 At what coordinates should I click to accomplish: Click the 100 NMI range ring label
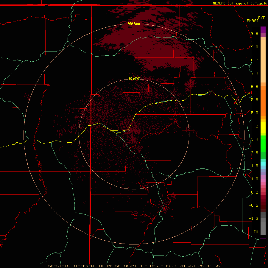tap(134, 24)
